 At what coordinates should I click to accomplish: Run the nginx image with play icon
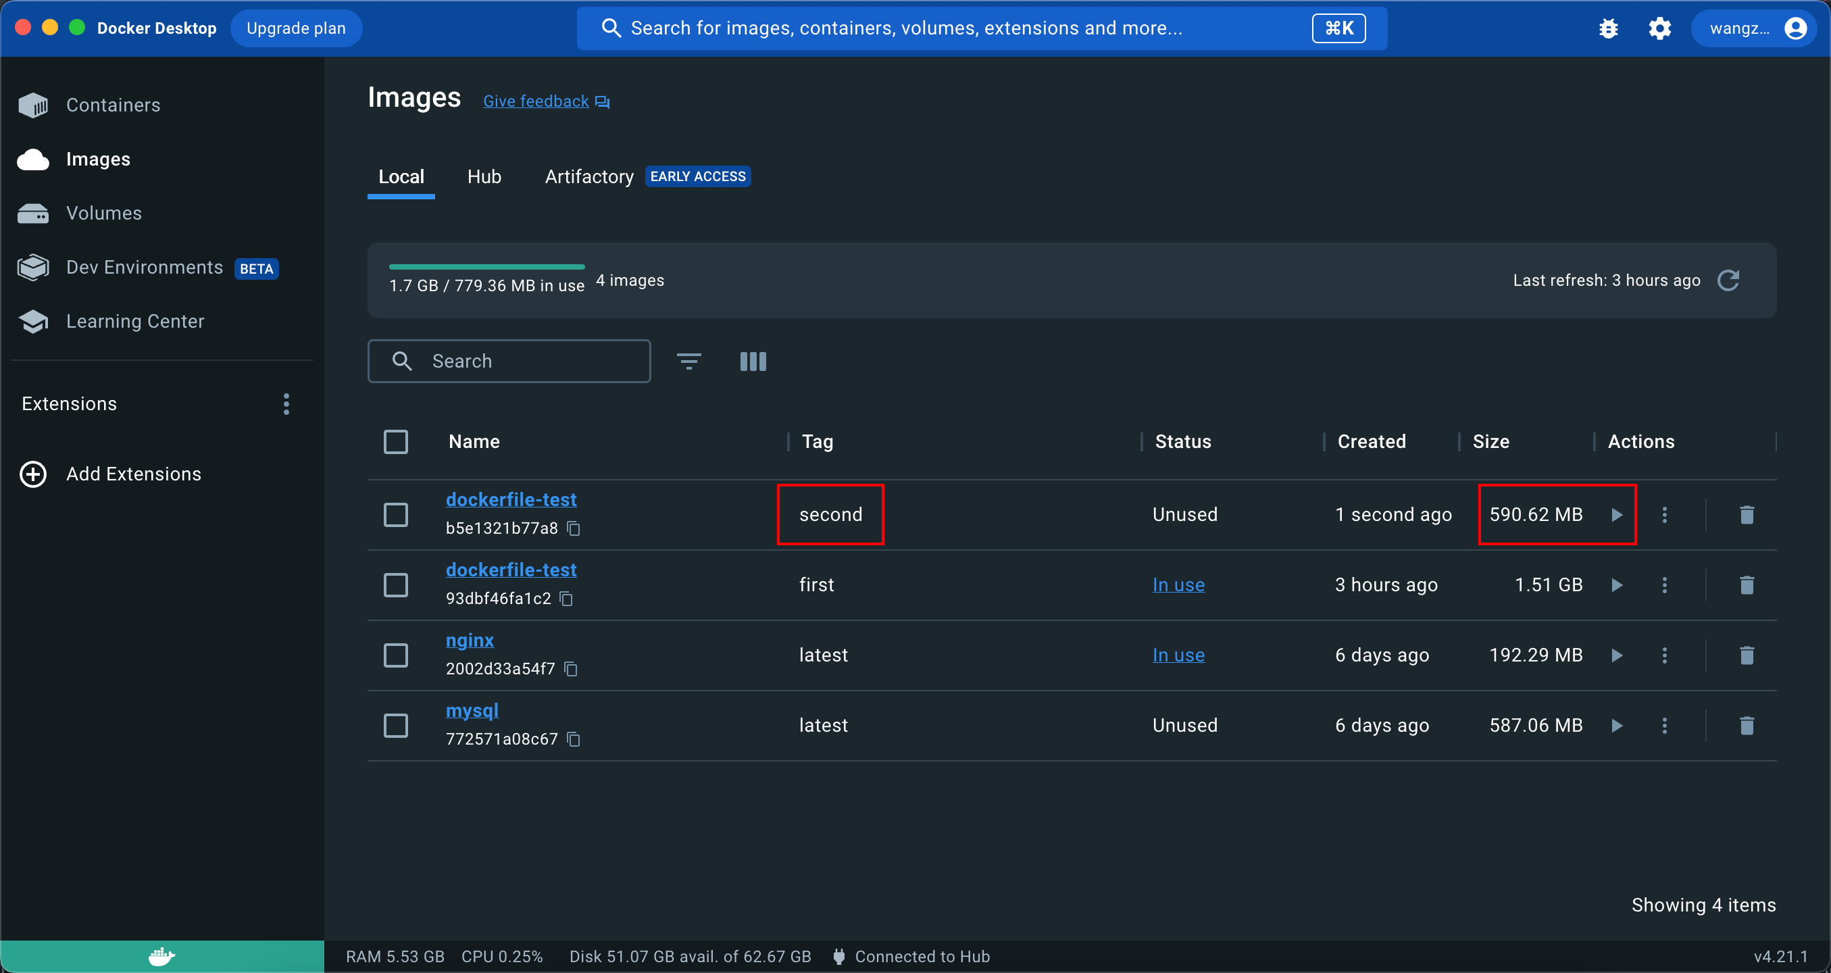[x=1617, y=655]
